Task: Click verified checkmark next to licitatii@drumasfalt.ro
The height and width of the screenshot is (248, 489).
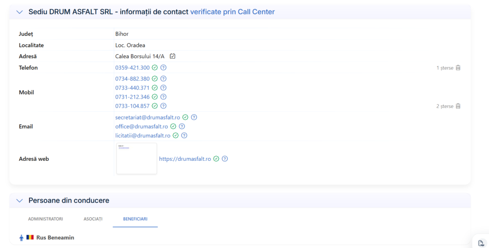Action: 176,135
